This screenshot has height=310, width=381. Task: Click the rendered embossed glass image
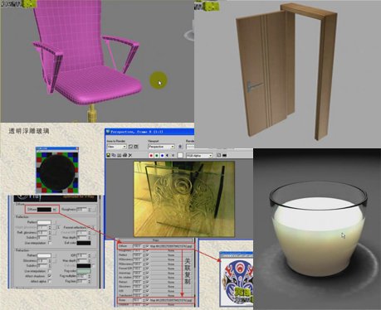click(x=184, y=199)
